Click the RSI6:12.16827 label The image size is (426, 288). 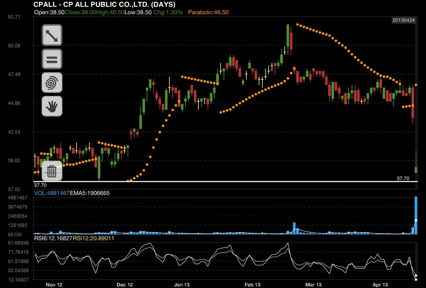click(x=53, y=239)
